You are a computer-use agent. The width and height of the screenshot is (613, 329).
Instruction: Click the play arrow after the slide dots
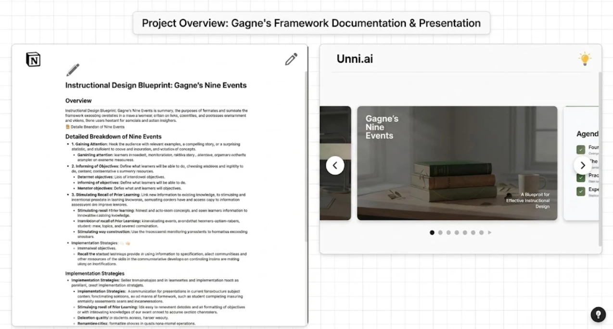click(490, 232)
